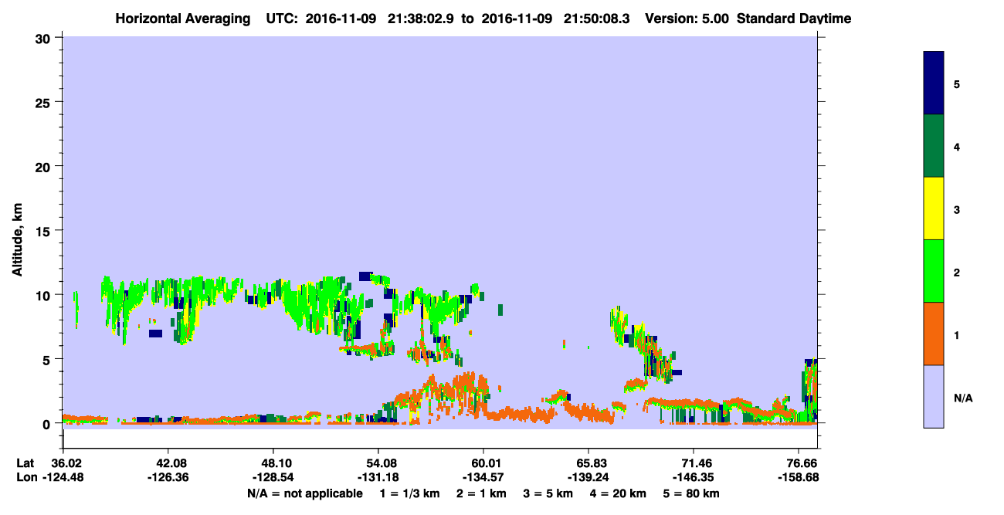Click the legend label 'N/A' beside colorbar
Image resolution: width=1004 pixels, height=515 pixels.
click(x=963, y=398)
